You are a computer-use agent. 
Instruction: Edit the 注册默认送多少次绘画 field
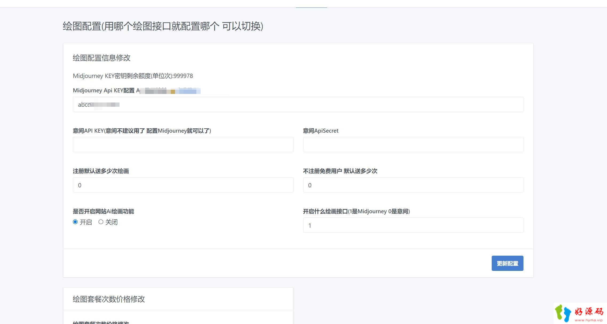coord(183,185)
